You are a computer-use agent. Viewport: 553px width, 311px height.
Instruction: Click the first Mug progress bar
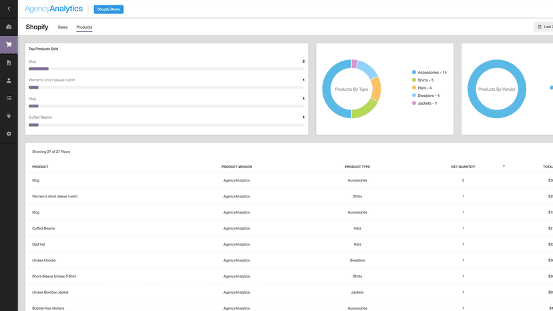tap(166, 69)
